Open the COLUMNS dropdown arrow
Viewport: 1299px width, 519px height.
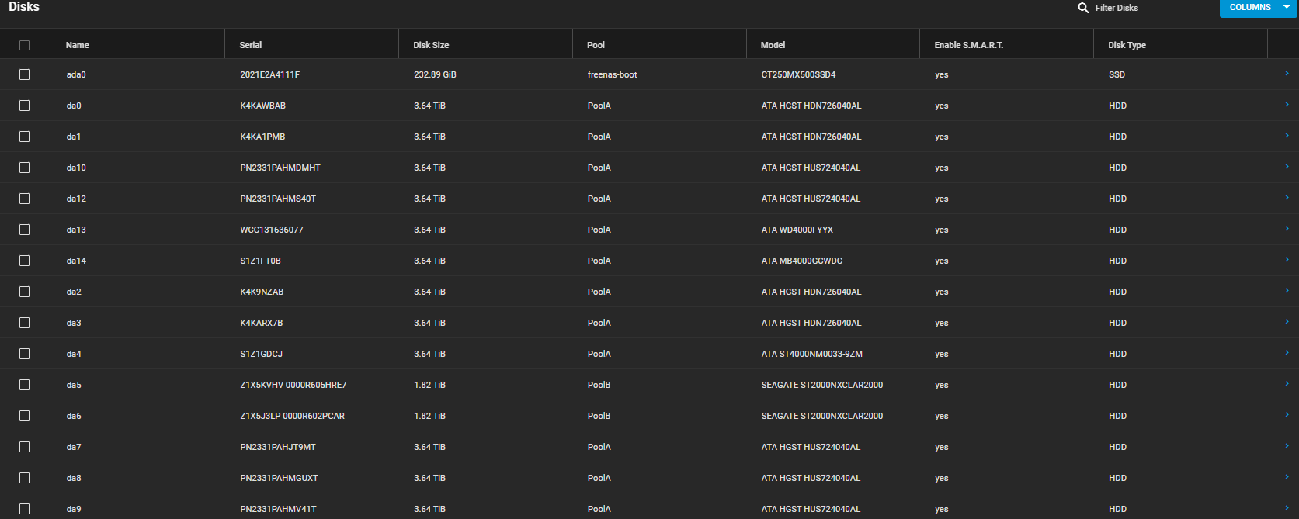pyautogui.click(x=1287, y=8)
